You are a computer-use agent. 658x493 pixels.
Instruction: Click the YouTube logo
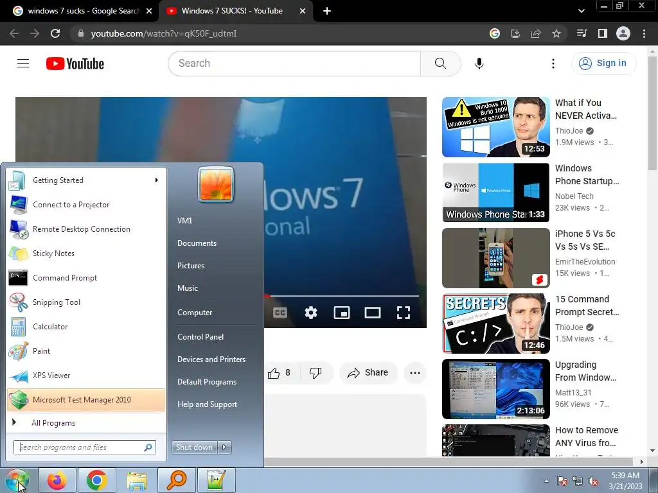(75, 64)
